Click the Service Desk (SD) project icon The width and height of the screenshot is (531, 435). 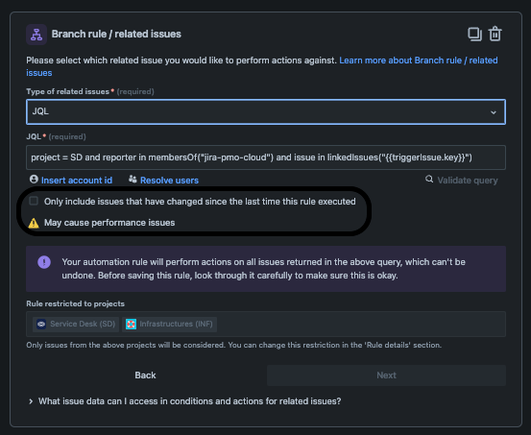41,325
